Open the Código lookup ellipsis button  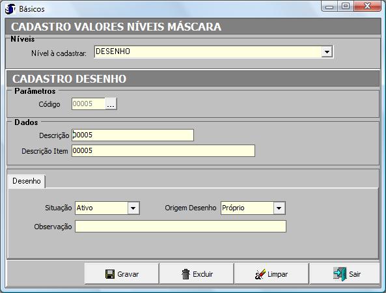point(111,104)
